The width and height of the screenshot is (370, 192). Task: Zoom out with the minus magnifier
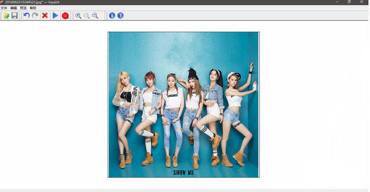(95, 16)
